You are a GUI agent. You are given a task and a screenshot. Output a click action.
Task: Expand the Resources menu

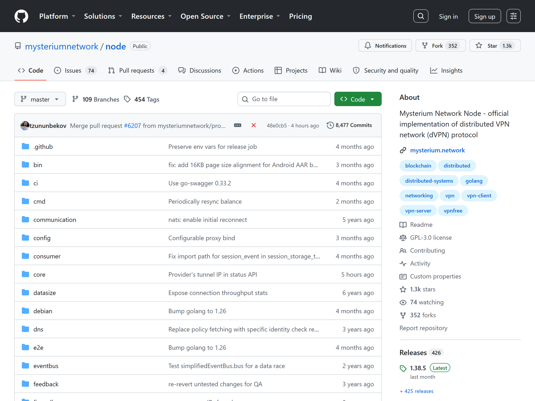(151, 16)
